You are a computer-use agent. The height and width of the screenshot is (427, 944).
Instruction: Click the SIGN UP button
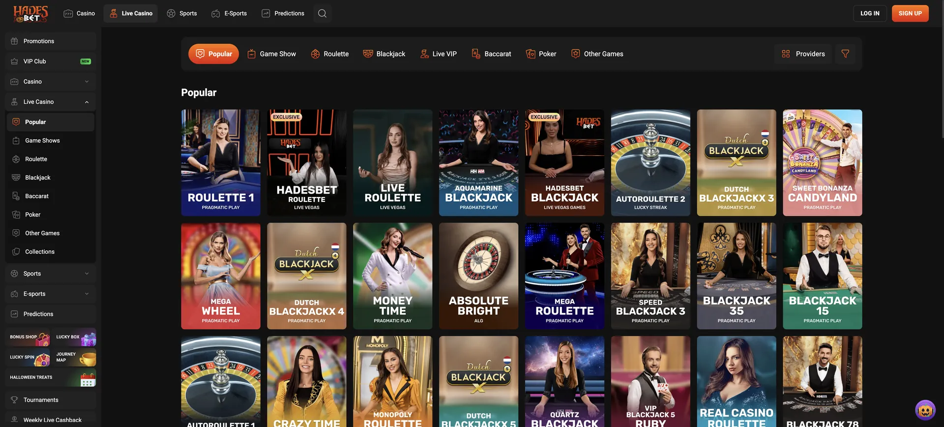tap(910, 13)
